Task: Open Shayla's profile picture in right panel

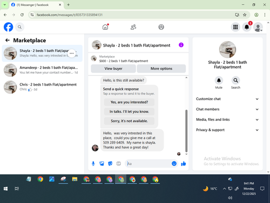Action: coord(227,50)
